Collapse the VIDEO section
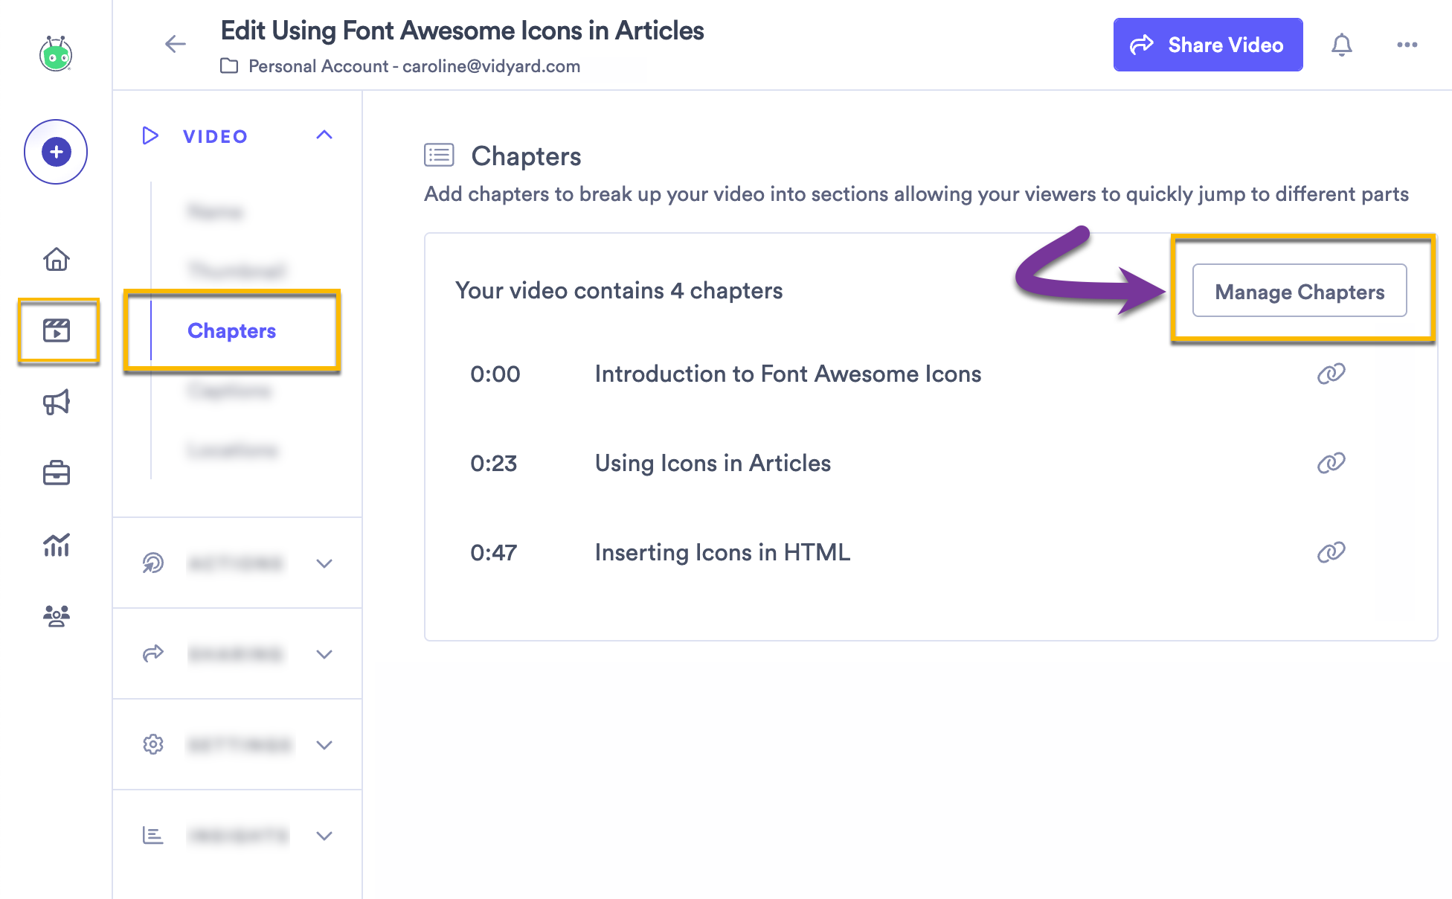1452x899 pixels. (324, 135)
